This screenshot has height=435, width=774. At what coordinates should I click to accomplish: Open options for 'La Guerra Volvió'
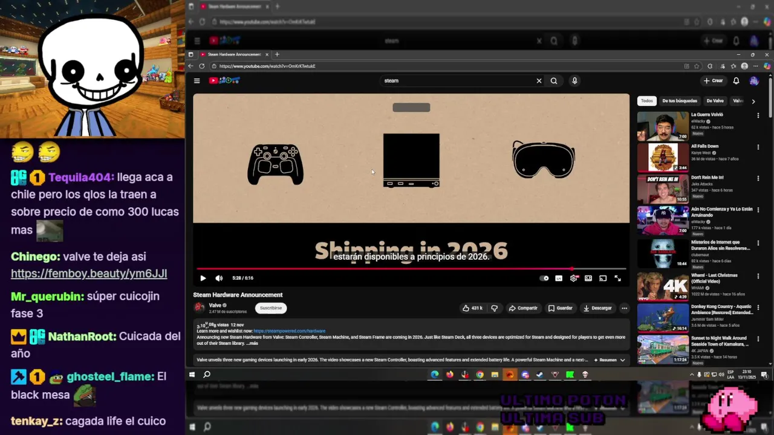click(758, 115)
